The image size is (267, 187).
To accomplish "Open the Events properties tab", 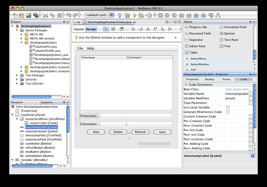I will [x=227, y=79].
